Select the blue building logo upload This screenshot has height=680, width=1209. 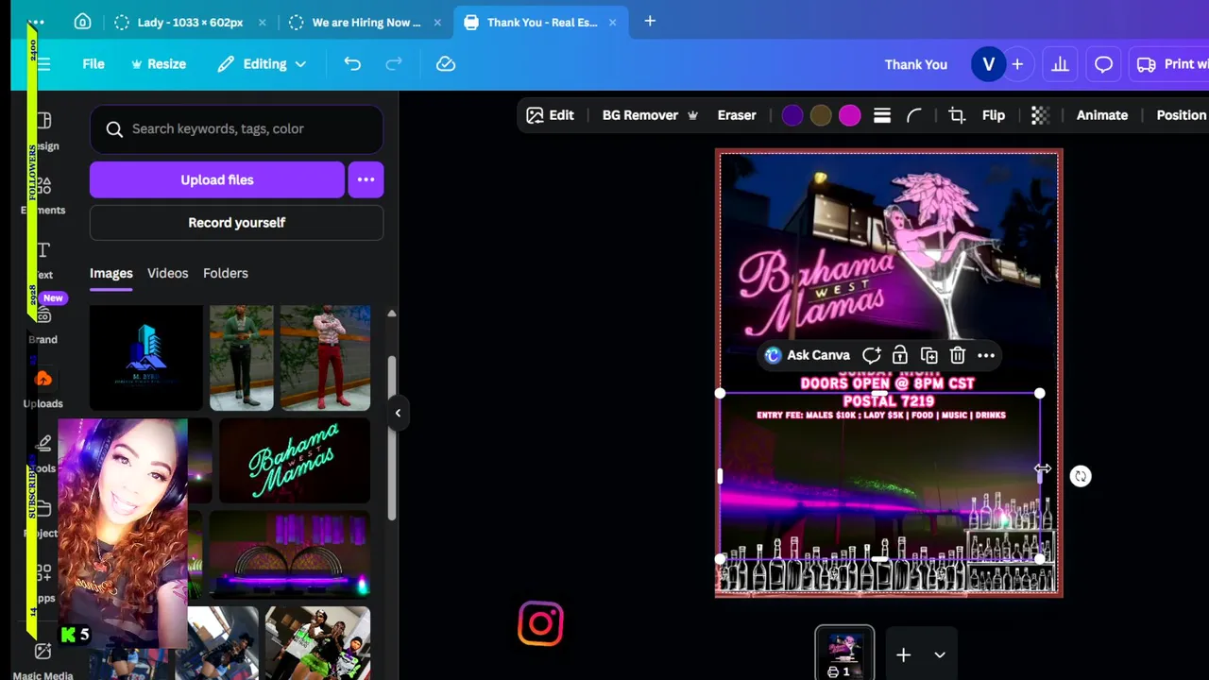pos(146,358)
